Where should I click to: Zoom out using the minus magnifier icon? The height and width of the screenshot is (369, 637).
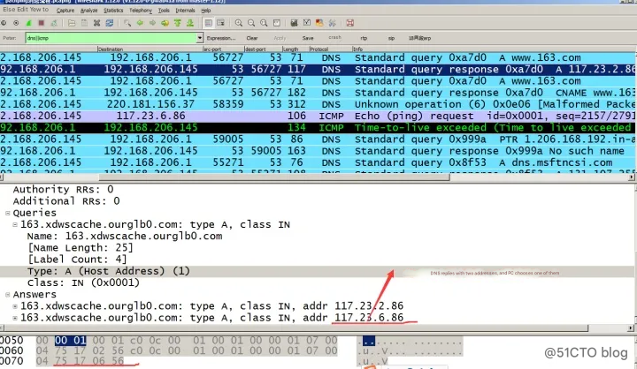click(251, 23)
